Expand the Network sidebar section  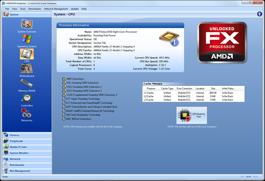coord(27,159)
